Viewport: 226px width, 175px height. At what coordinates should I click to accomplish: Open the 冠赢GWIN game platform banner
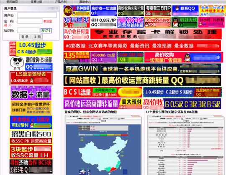coord(142,69)
